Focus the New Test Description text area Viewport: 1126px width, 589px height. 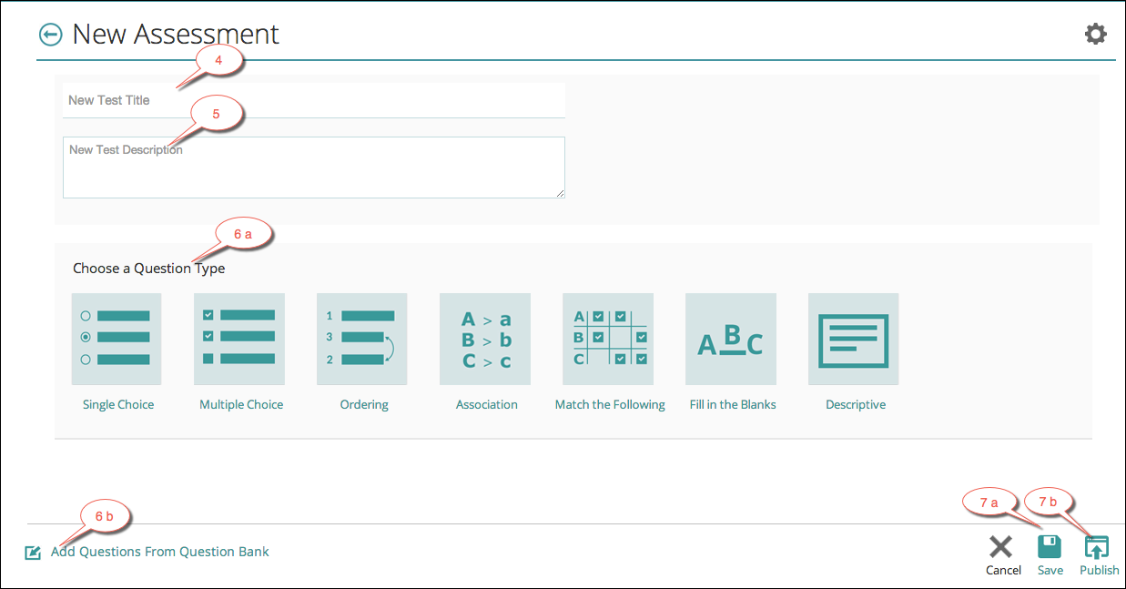click(314, 168)
